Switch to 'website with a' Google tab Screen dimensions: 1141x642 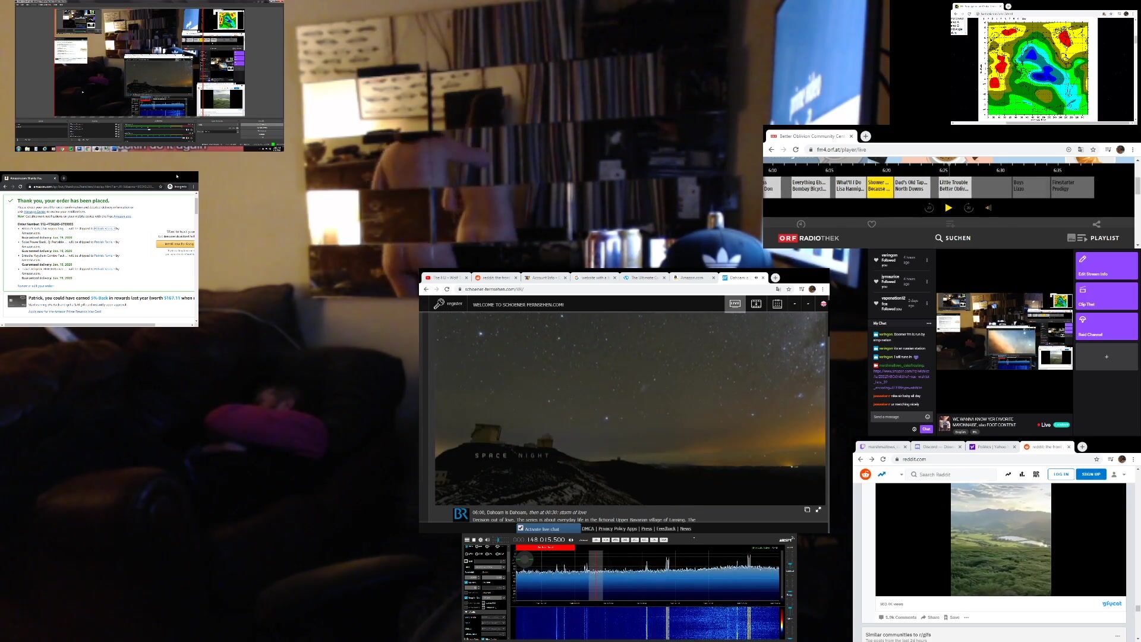point(595,278)
